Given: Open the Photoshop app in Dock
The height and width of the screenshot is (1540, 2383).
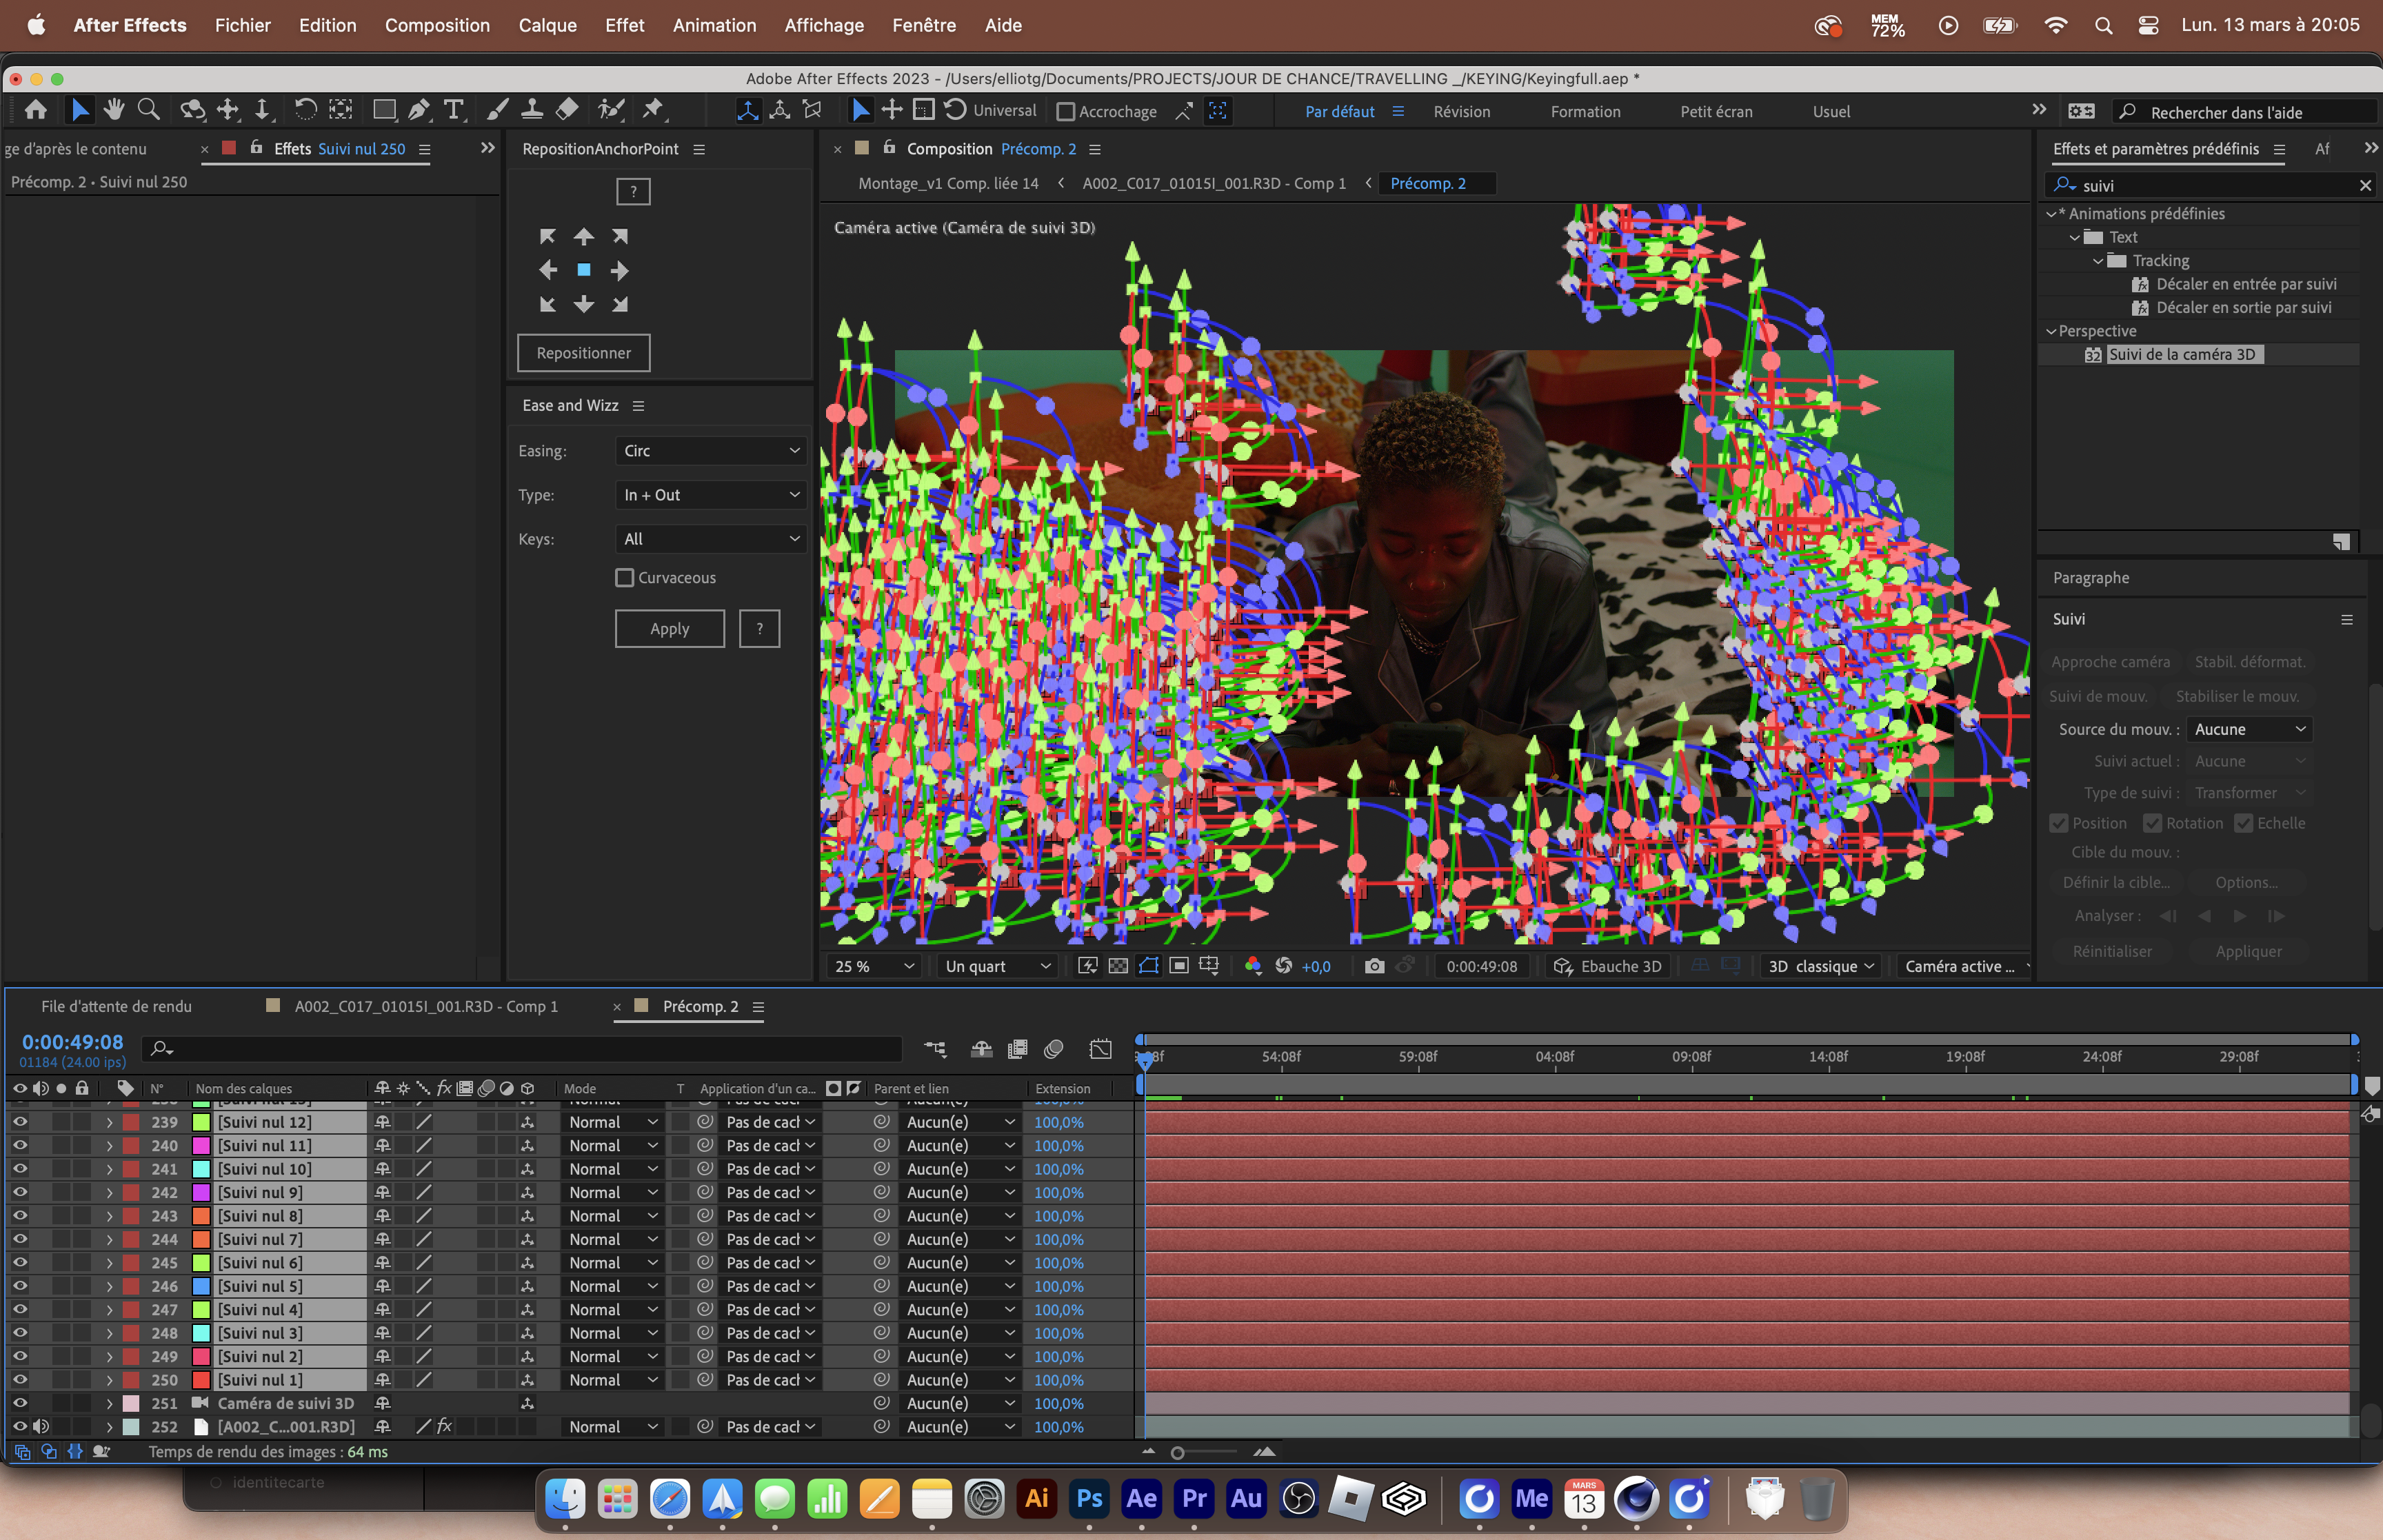Looking at the screenshot, I should (x=1089, y=1498).
